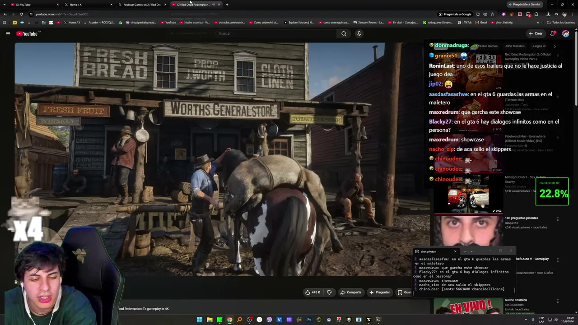This screenshot has width=578, height=325.
Task: Open a new browser tab
Action: coord(227,5)
